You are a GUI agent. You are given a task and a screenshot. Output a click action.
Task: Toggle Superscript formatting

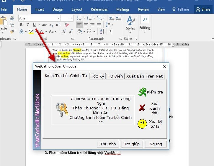coord(58,25)
